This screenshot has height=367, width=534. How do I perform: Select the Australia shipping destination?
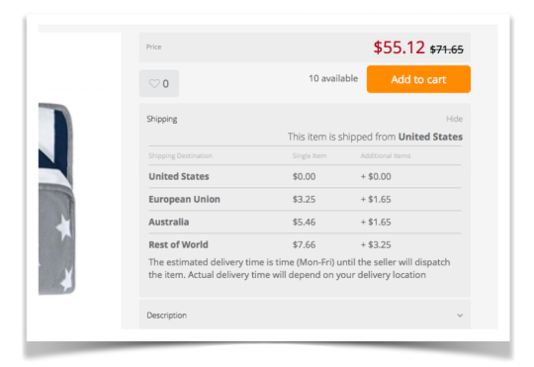tap(168, 223)
